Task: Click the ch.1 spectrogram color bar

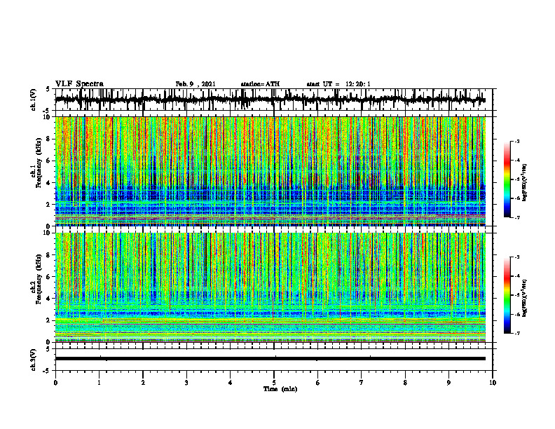Action: click(507, 179)
